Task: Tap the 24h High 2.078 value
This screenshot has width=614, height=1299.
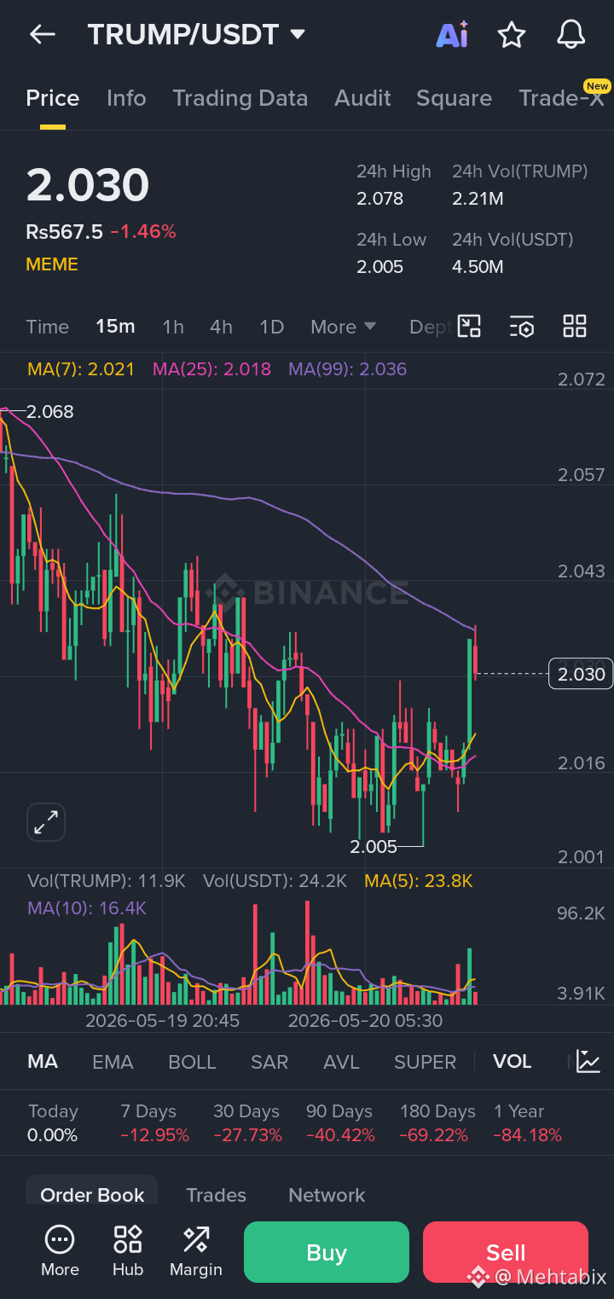Action: 379,199
